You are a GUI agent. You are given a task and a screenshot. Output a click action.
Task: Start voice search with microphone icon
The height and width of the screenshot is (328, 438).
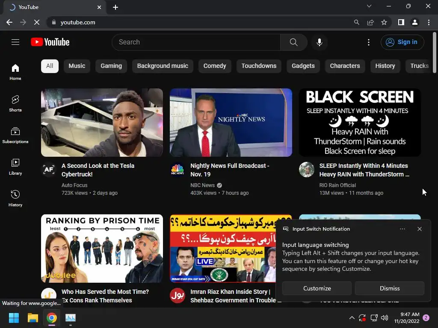pyautogui.click(x=319, y=42)
